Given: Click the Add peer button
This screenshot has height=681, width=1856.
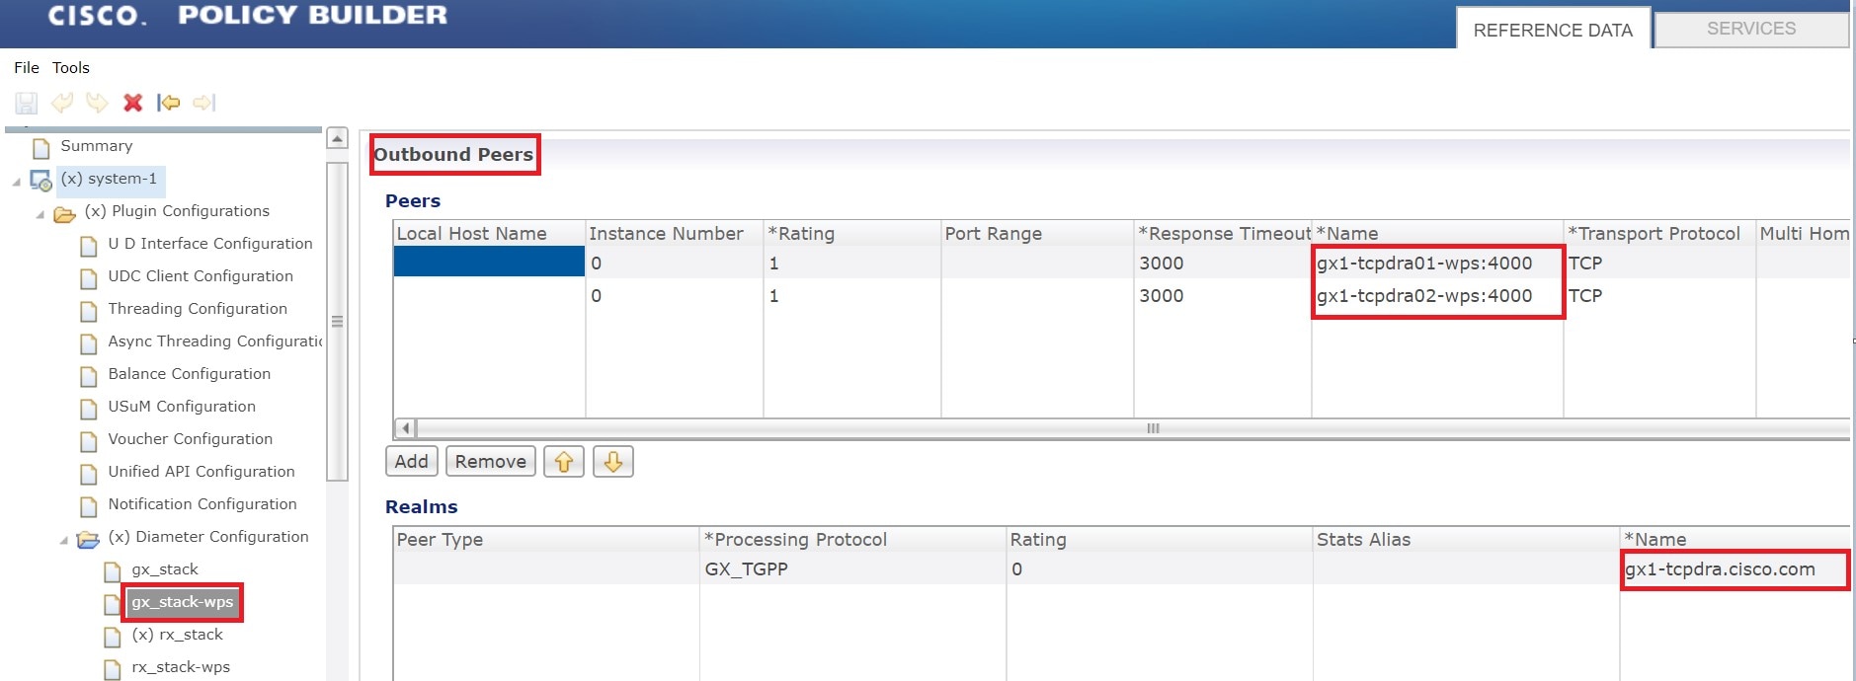Looking at the screenshot, I should 412,462.
